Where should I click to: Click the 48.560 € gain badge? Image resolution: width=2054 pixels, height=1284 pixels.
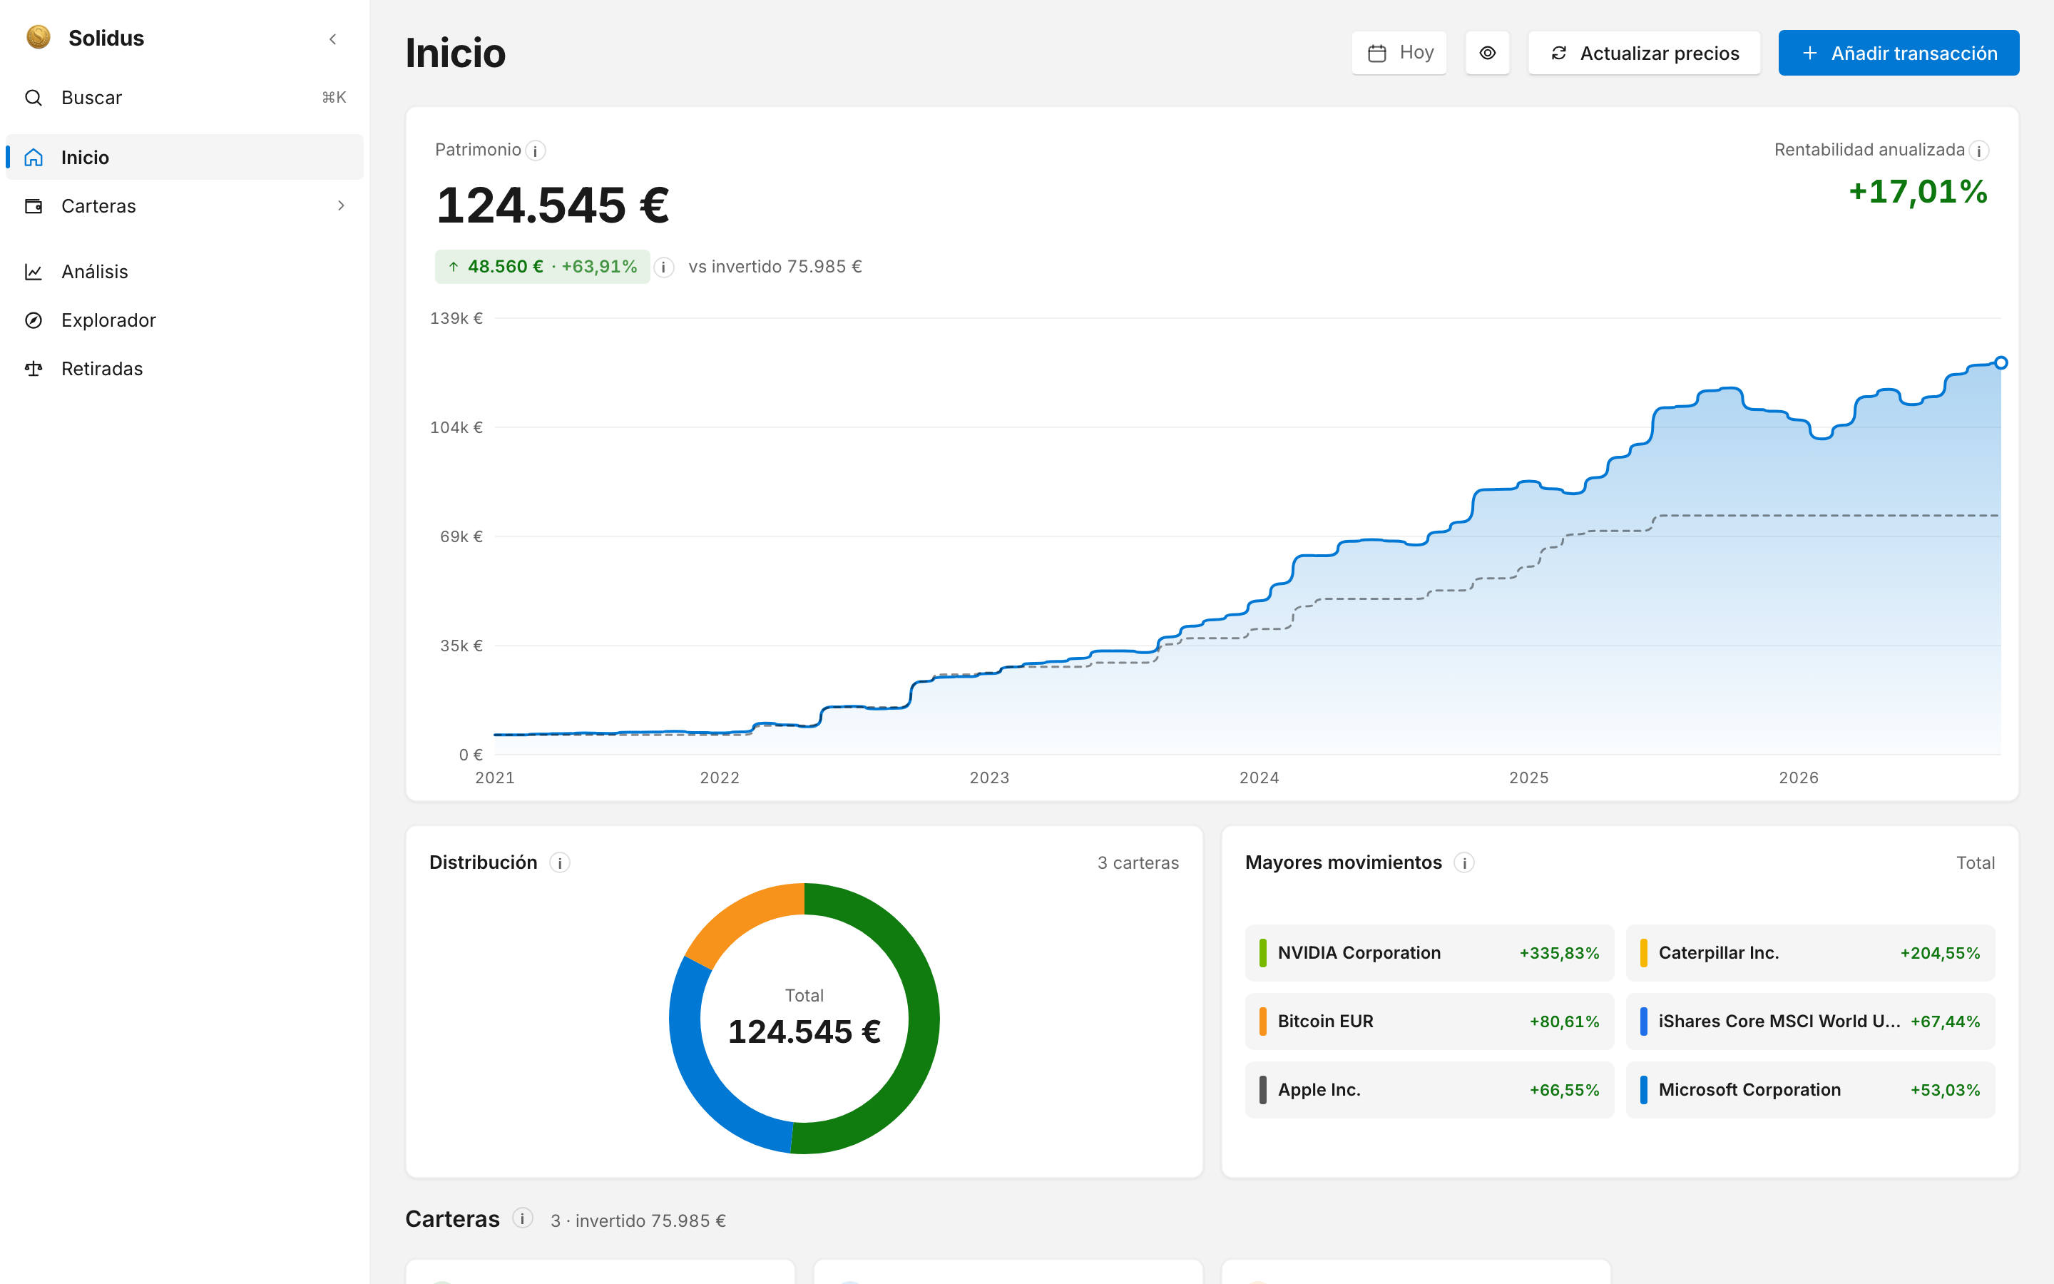(x=542, y=267)
